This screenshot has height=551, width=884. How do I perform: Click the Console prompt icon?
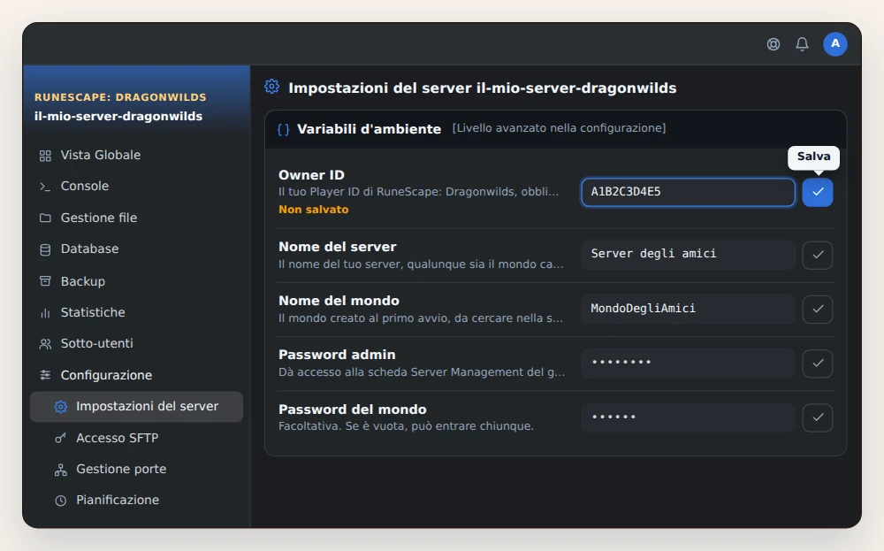click(x=45, y=186)
